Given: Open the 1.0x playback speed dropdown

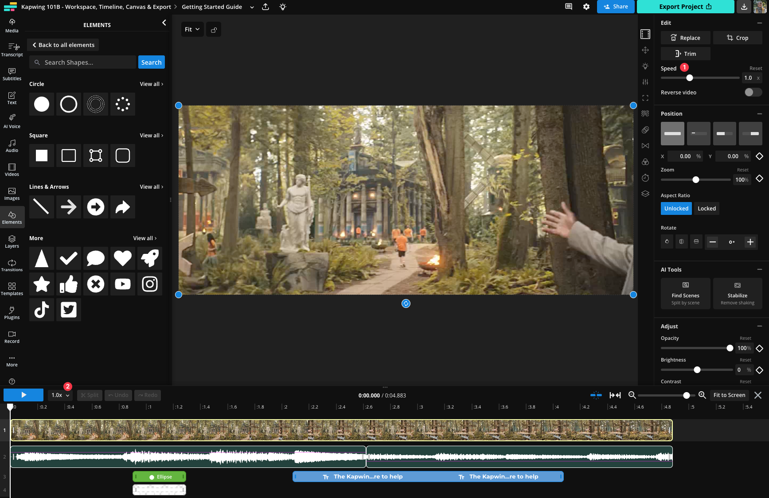Looking at the screenshot, I should coord(61,395).
